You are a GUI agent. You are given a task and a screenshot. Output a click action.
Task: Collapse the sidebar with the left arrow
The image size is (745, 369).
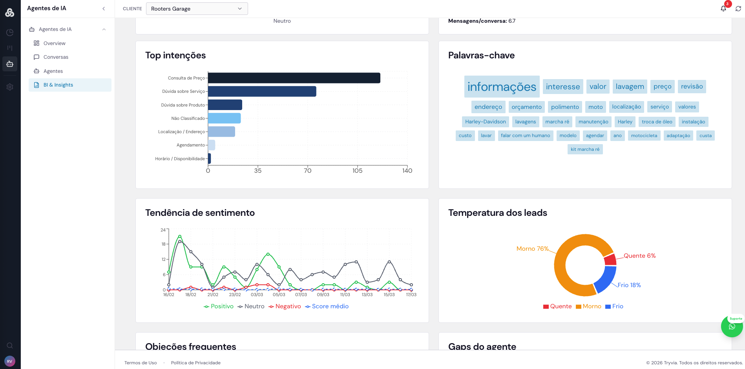104,8
